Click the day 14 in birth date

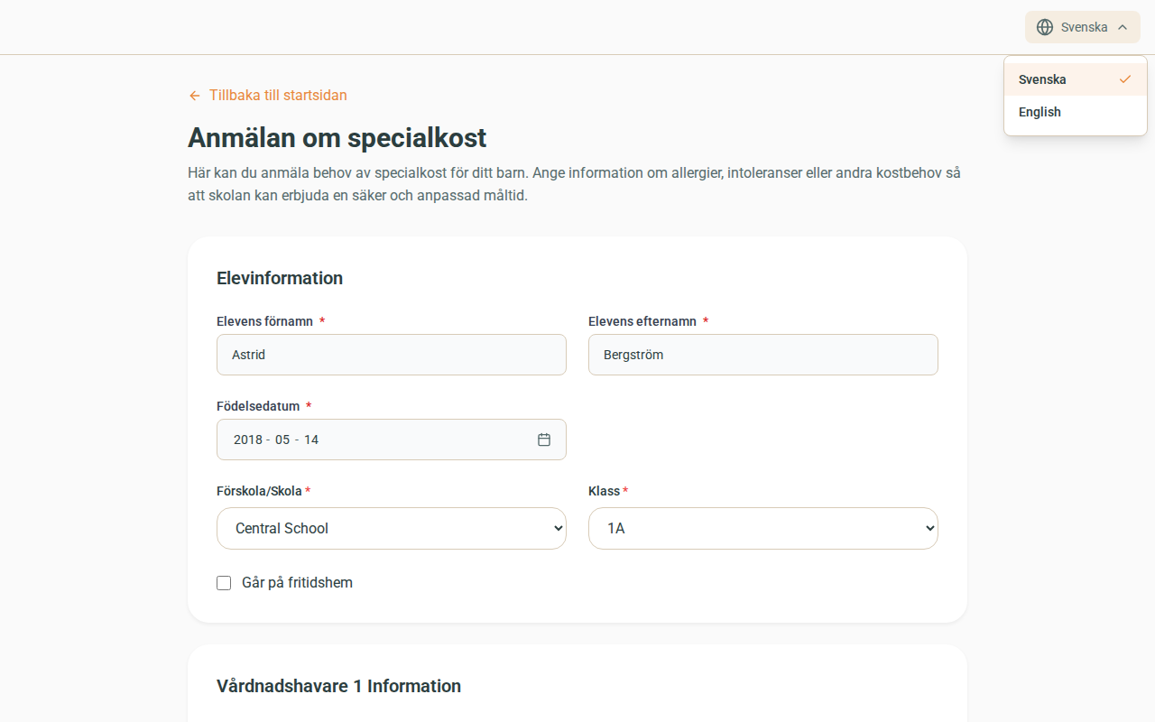311,440
